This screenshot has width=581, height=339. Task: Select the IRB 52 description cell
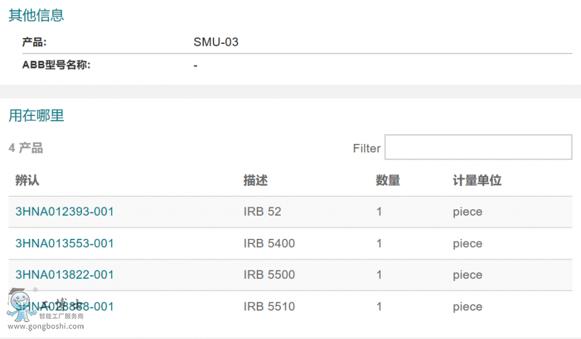262,212
